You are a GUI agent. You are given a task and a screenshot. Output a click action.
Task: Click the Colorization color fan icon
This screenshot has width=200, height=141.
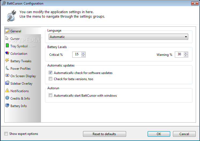pyautogui.click(x=7, y=53)
